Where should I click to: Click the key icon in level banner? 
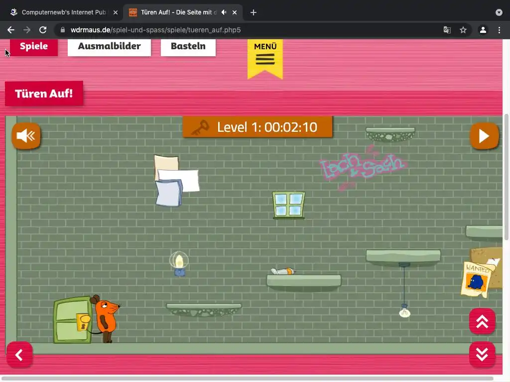[x=200, y=127]
